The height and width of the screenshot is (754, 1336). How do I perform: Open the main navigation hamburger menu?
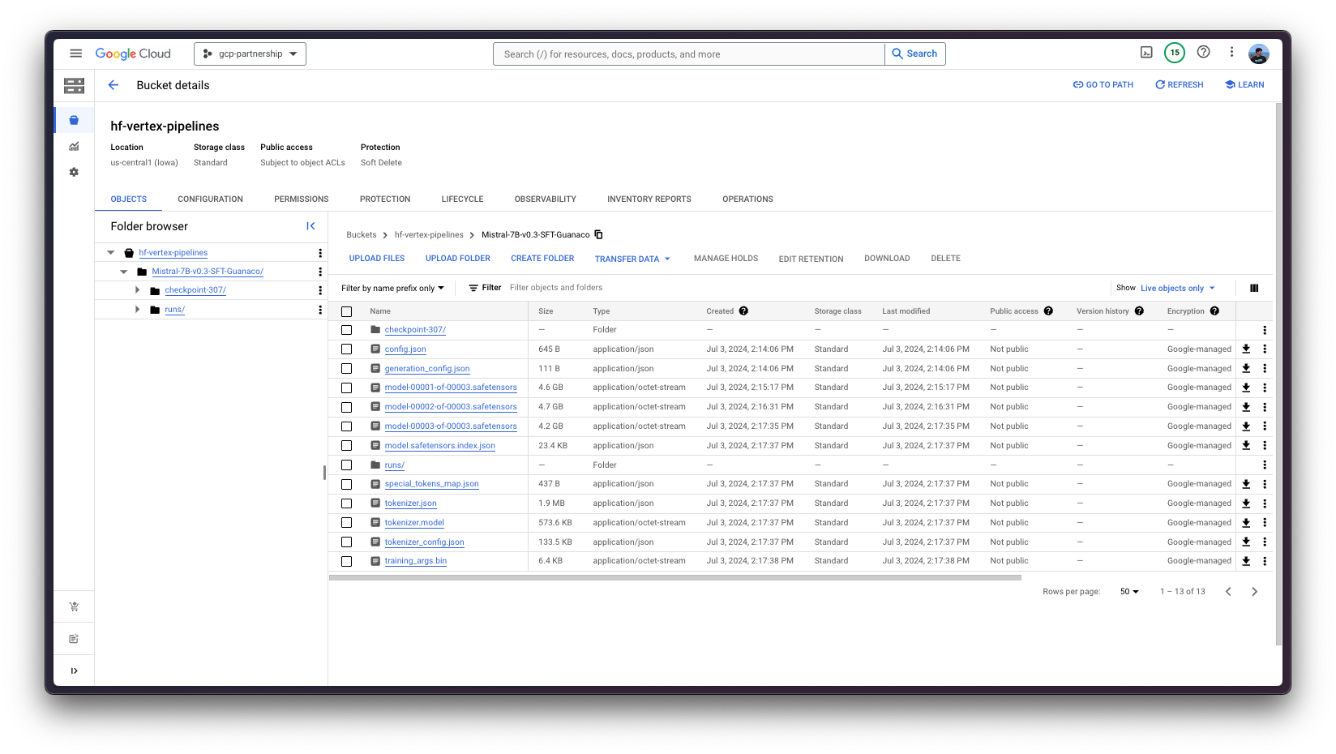click(x=75, y=54)
